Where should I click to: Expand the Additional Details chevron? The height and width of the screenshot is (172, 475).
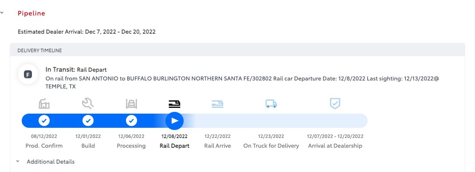tap(18, 161)
